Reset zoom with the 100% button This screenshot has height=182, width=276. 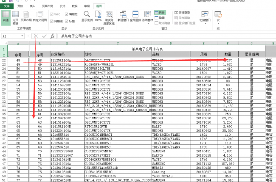coord(98,17)
